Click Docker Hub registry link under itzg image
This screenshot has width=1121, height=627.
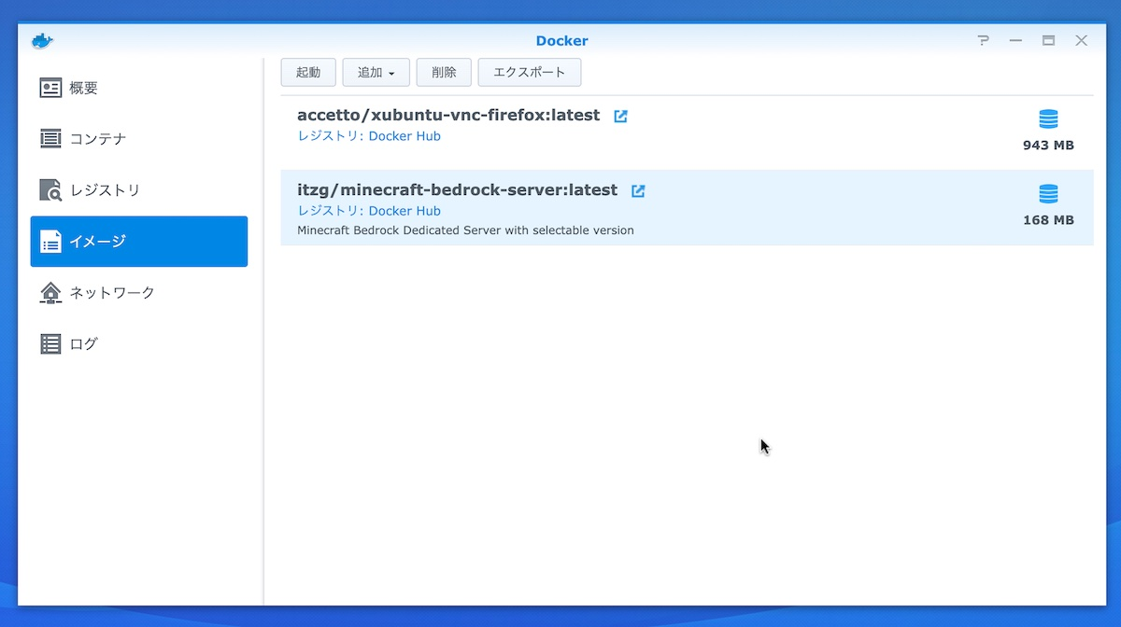(404, 211)
